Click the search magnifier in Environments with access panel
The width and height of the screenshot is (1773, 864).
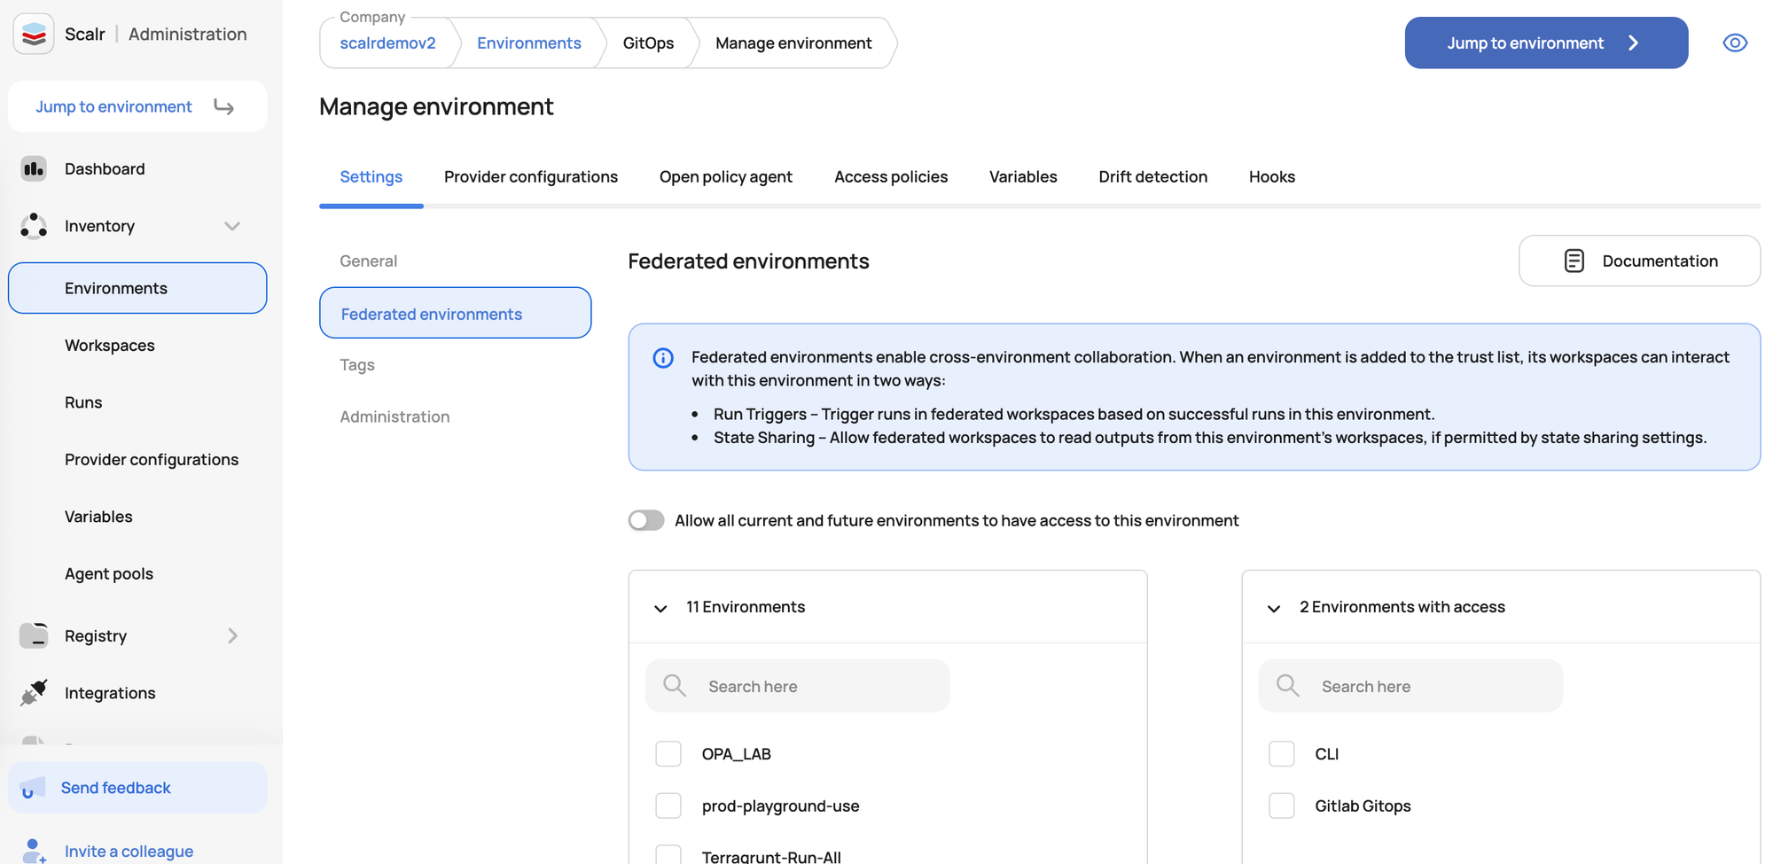pos(1288,686)
